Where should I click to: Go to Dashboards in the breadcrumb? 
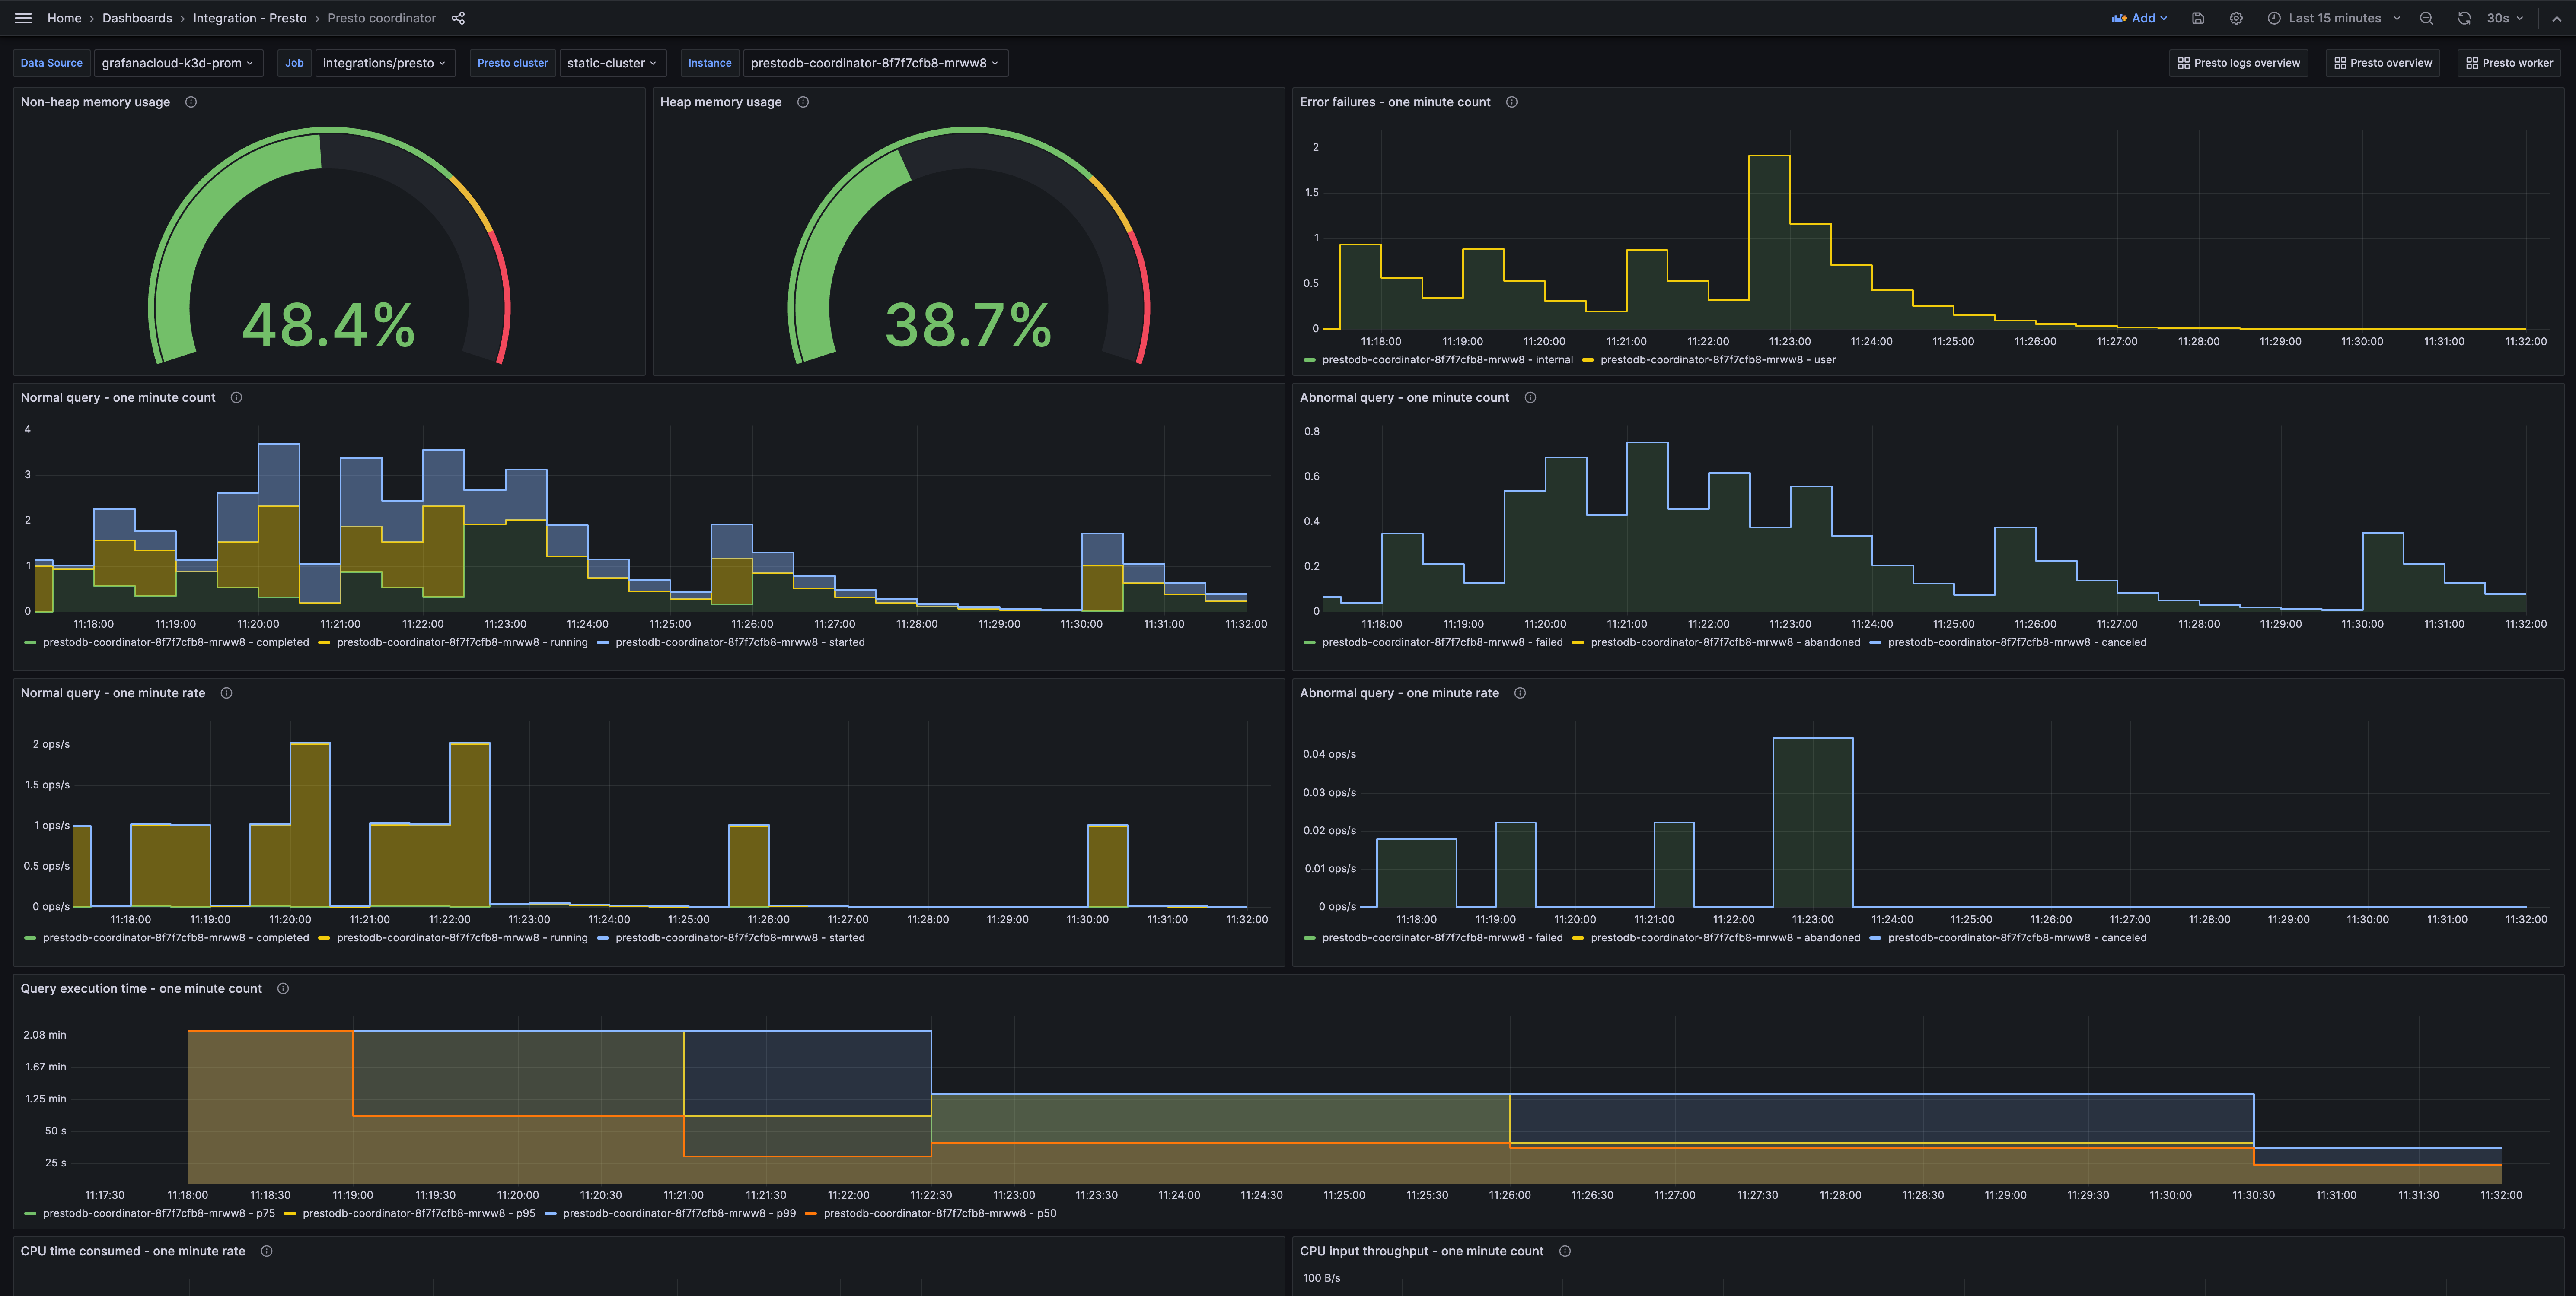click(x=137, y=18)
